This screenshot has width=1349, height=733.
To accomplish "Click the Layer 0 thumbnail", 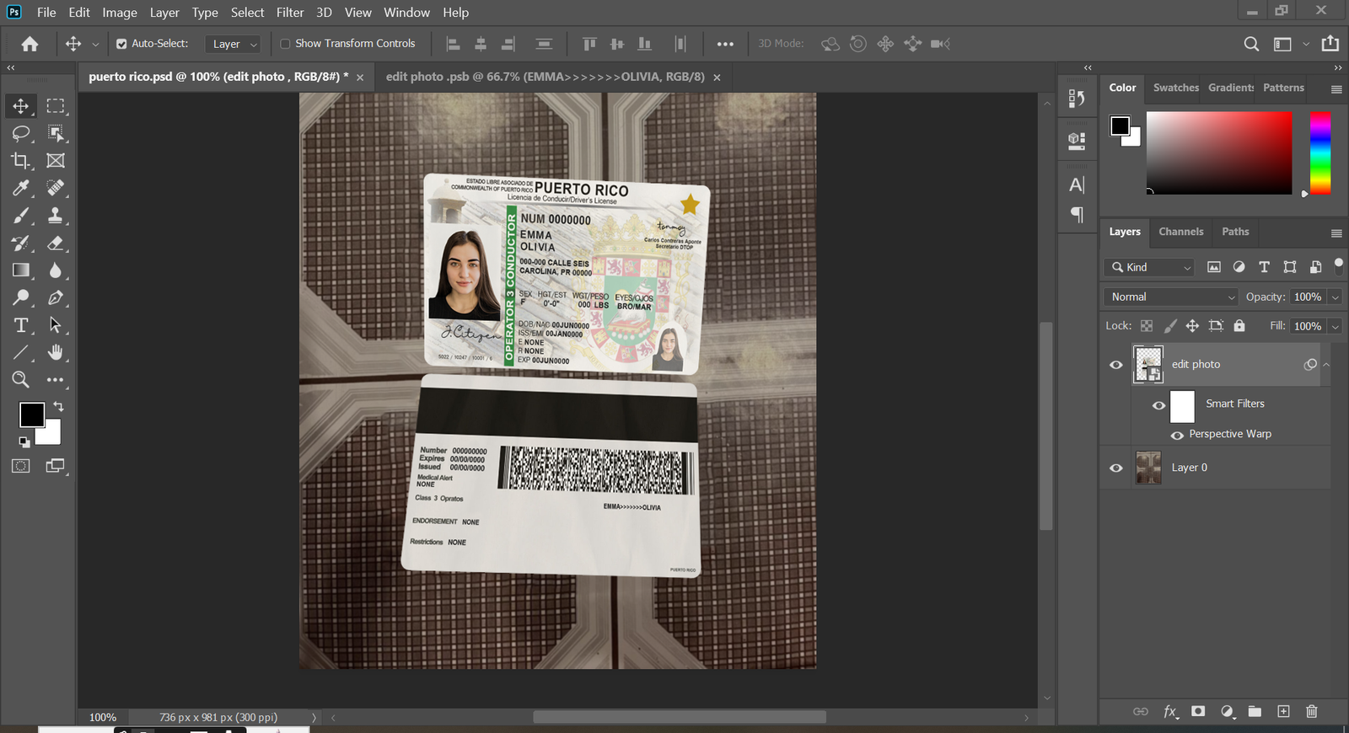I will point(1148,468).
